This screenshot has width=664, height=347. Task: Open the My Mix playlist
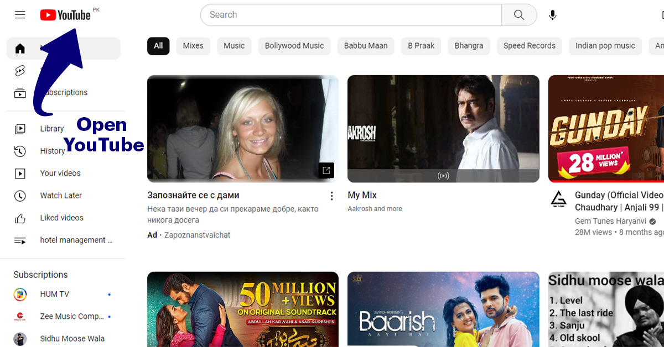coord(443,128)
